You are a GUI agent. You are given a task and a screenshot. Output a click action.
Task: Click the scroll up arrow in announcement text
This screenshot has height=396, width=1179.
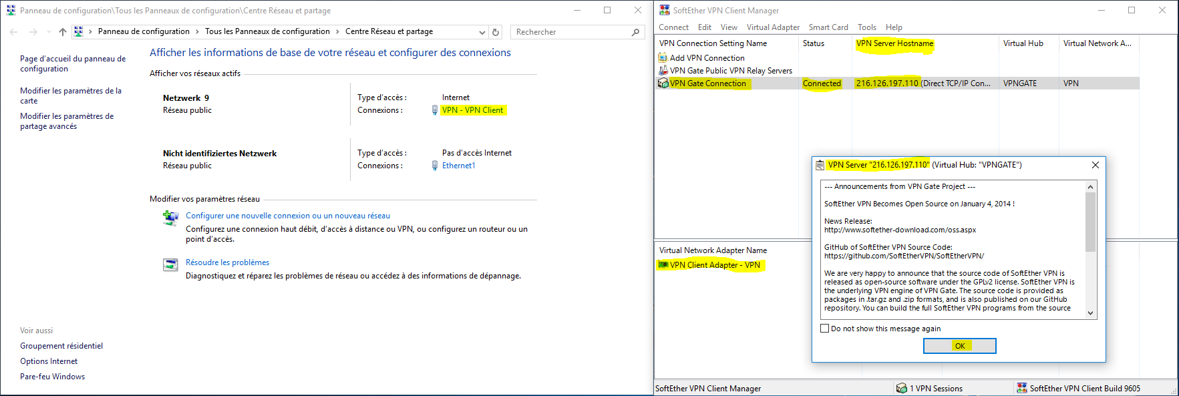[x=1091, y=187]
